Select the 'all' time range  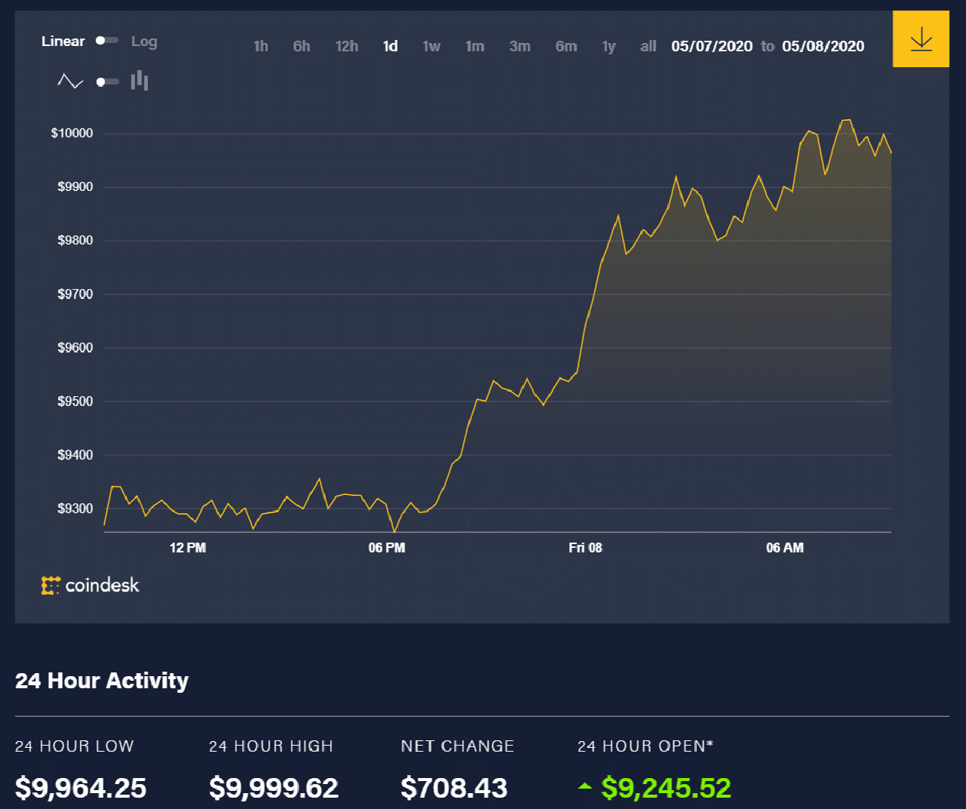[648, 46]
